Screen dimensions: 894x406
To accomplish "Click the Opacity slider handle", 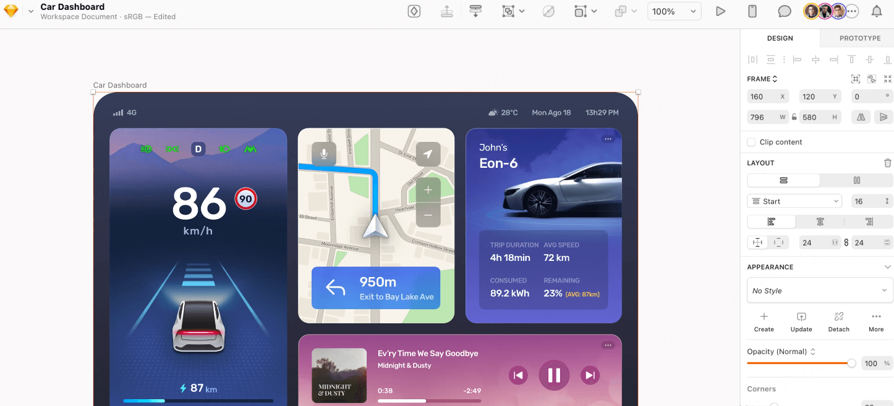I will [851, 363].
